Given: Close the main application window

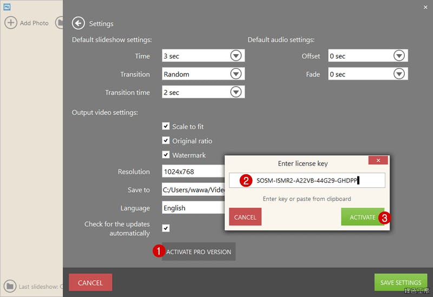Looking at the screenshot, I should 425,7.
